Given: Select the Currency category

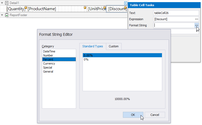Looking at the screenshot, I should point(49,63).
